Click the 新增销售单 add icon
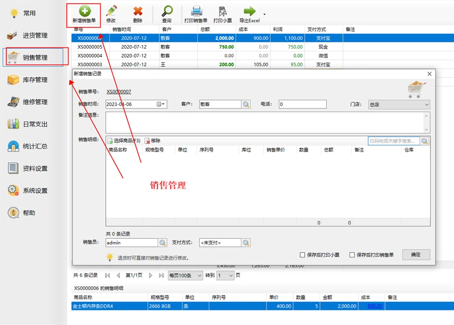Image resolution: width=454 pixels, height=325 pixels. pyautogui.click(x=84, y=11)
